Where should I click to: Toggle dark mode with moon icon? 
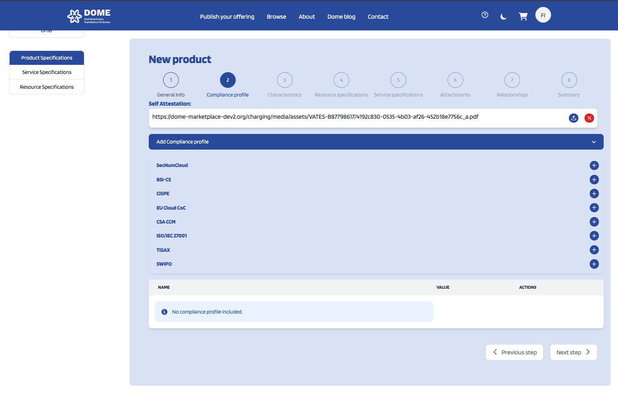pos(504,17)
